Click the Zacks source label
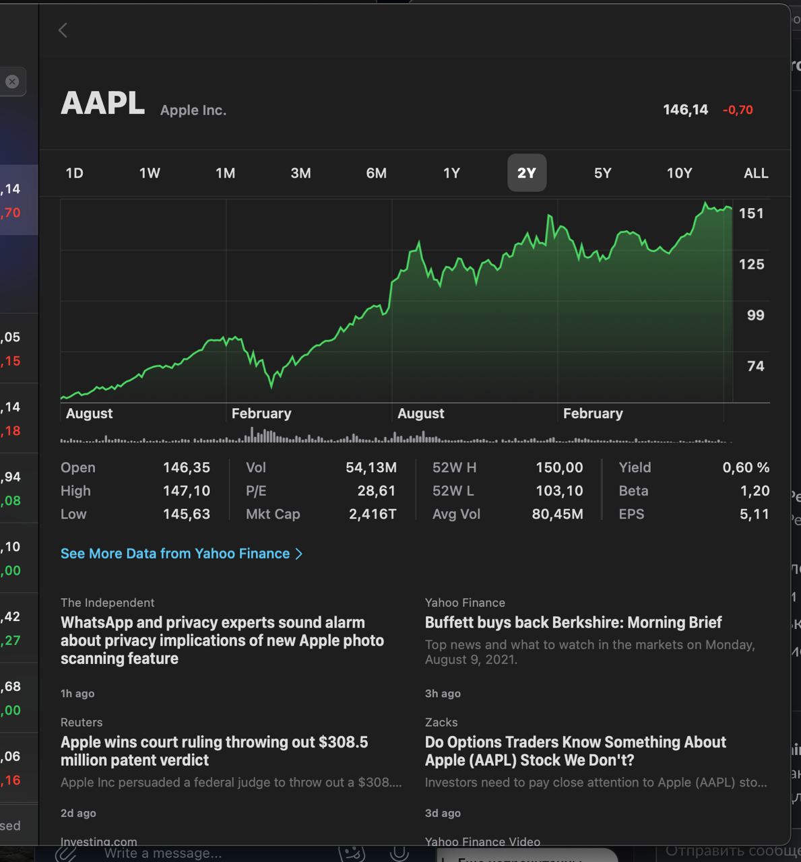 [x=441, y=723]
